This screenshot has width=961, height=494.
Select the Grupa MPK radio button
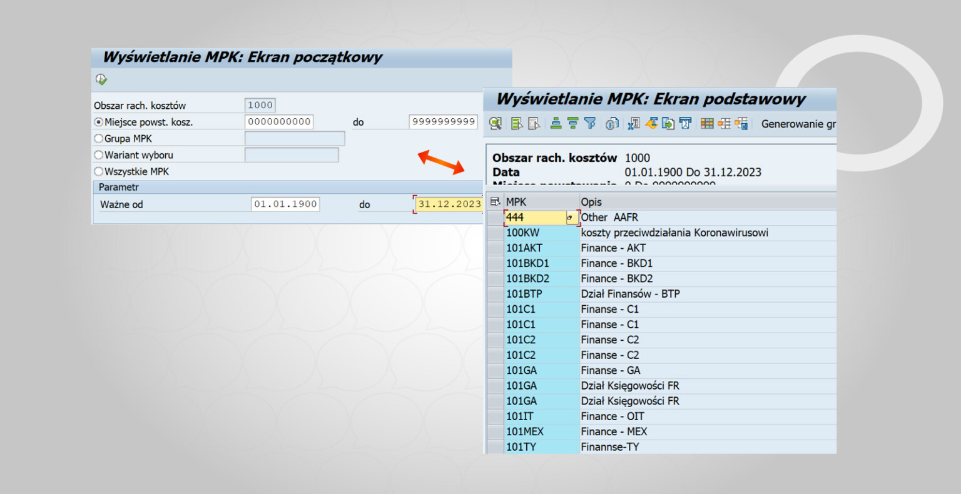98,138
